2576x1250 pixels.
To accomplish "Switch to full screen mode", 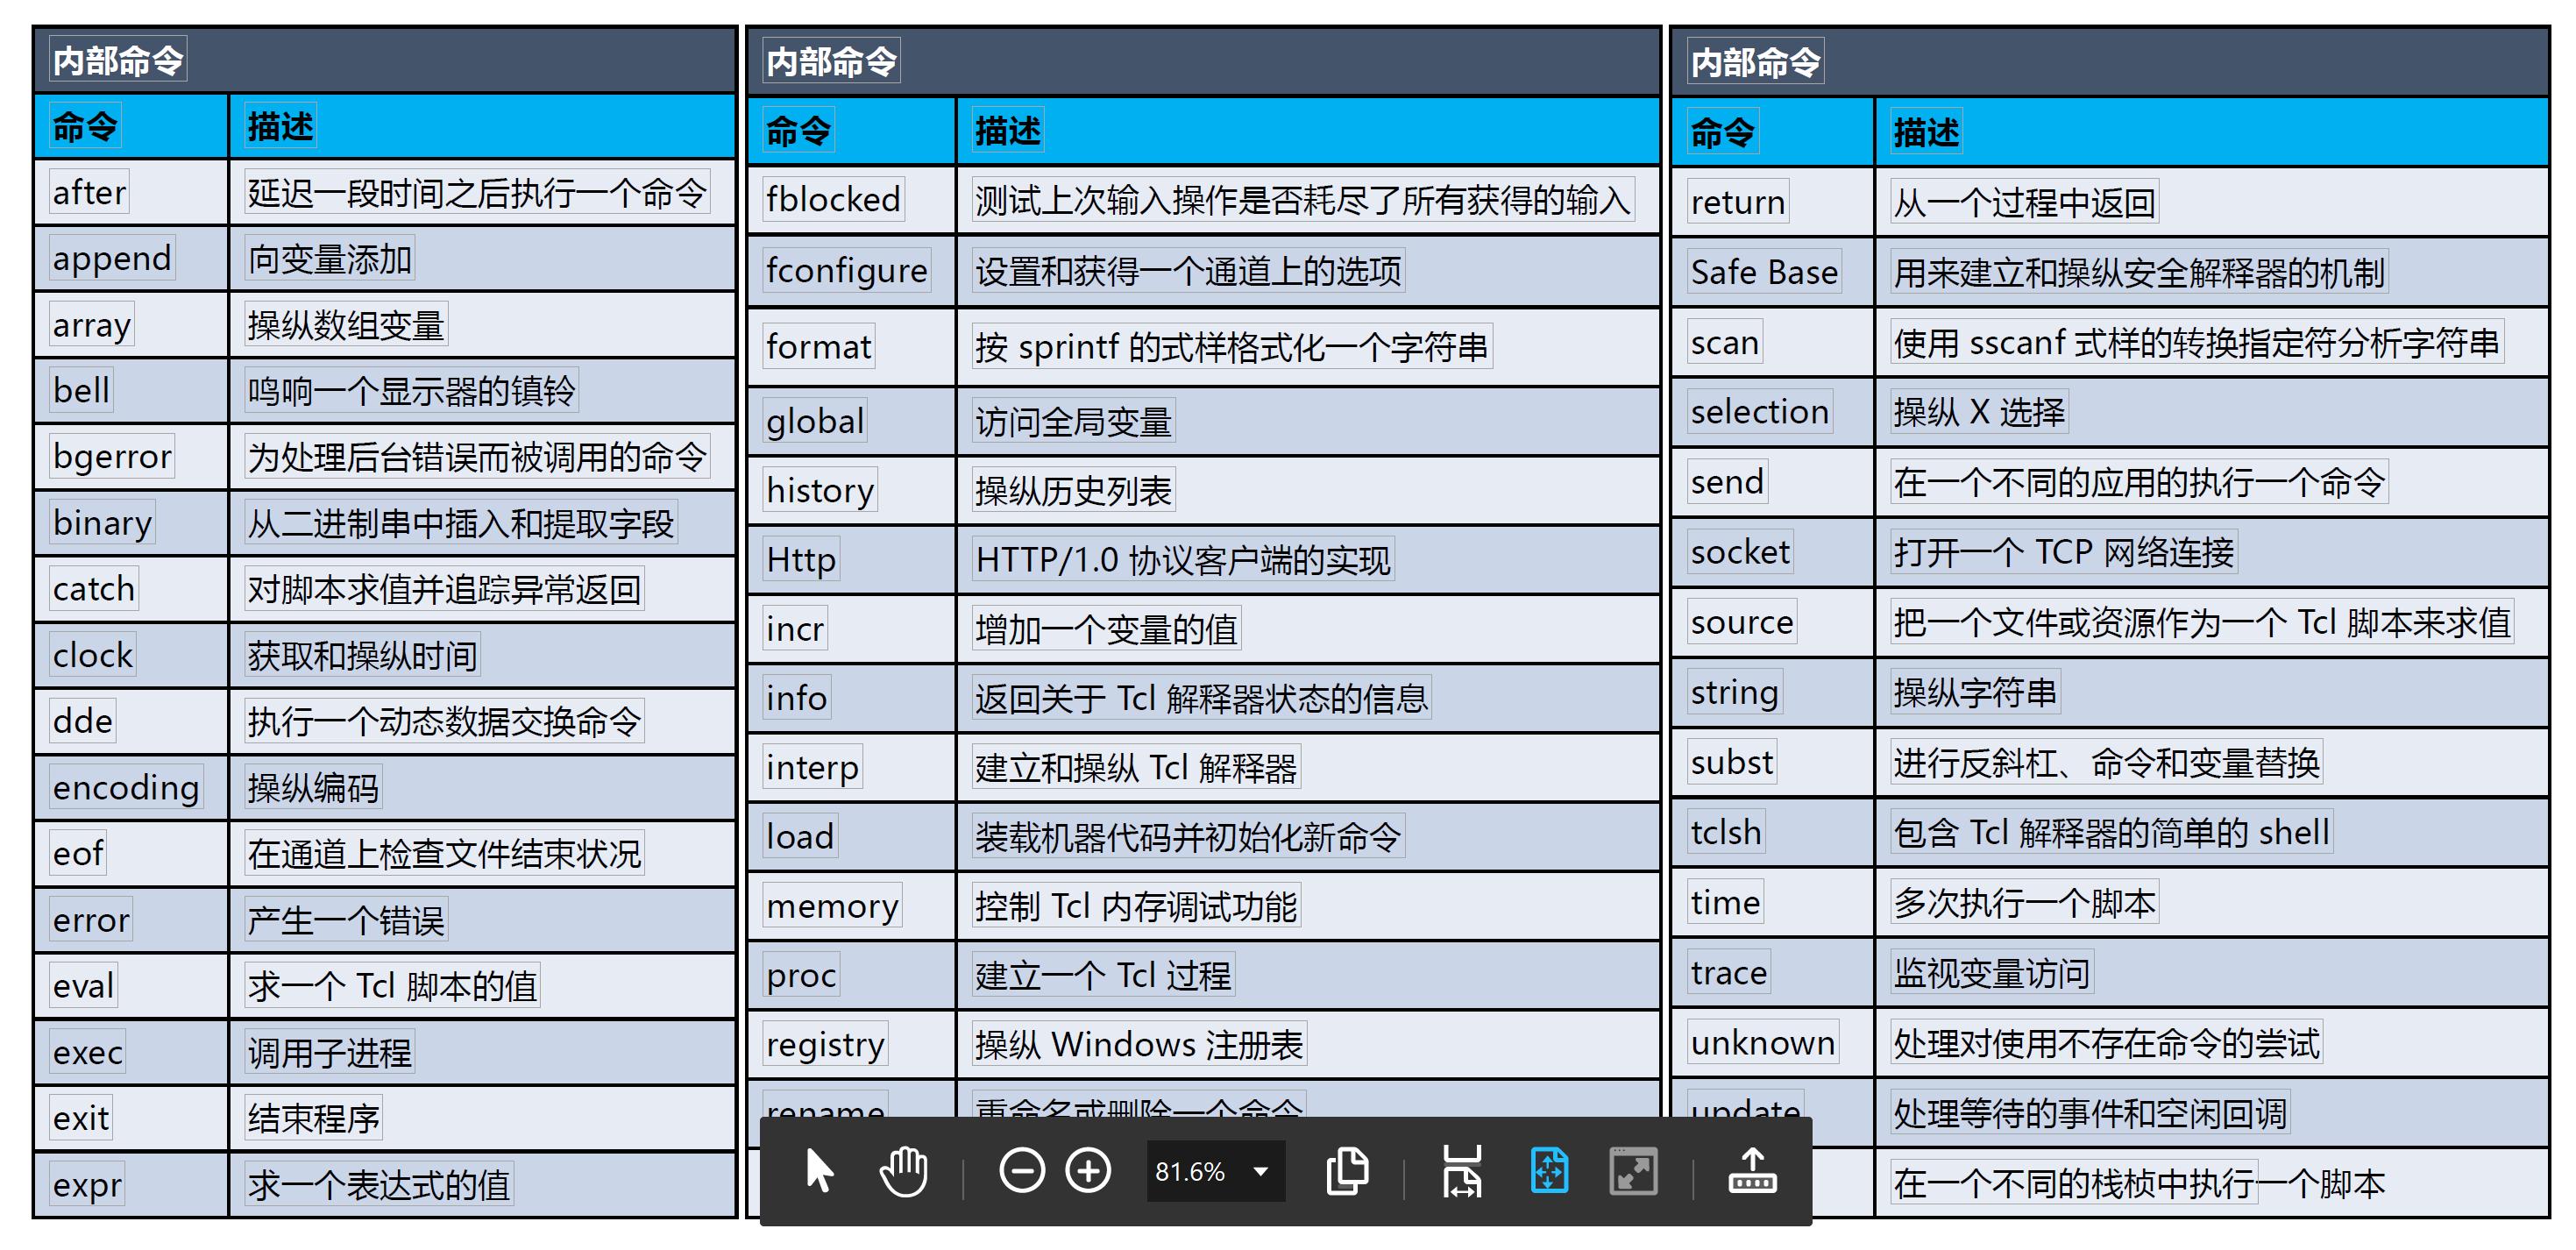I will (1633, 1171).
